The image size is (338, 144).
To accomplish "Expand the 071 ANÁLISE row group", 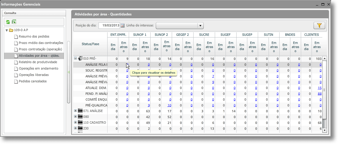I will point(76,111).
